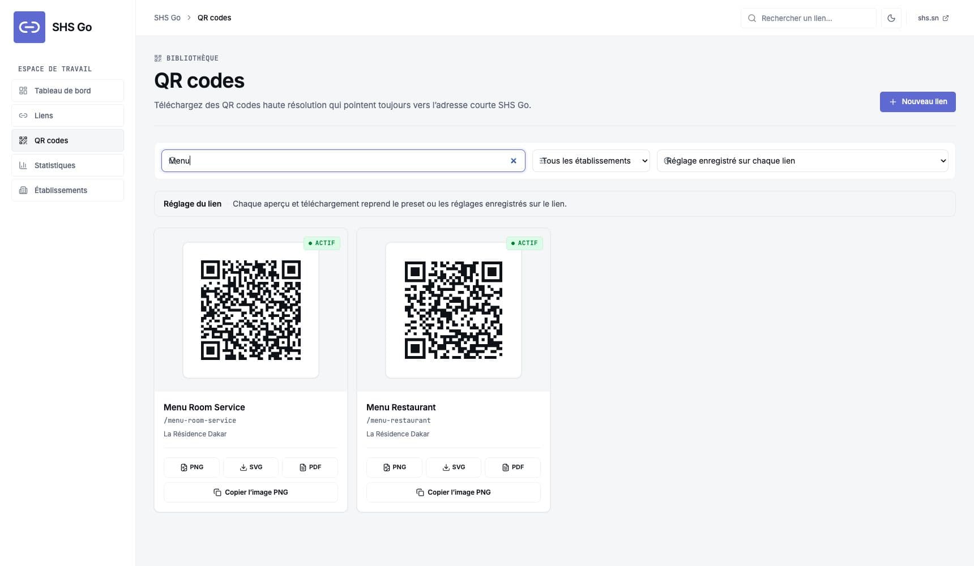Click Menu Restaurant title
The height and width of the screenshot is (566, 974).
(401, 408)
